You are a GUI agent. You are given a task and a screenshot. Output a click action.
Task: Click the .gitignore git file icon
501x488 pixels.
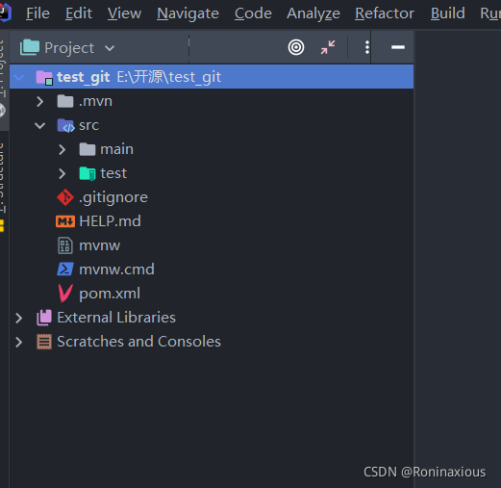pos(65,197)
